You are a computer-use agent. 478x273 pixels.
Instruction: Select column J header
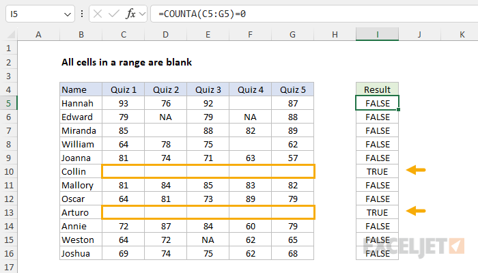click(x=419, y=34)
